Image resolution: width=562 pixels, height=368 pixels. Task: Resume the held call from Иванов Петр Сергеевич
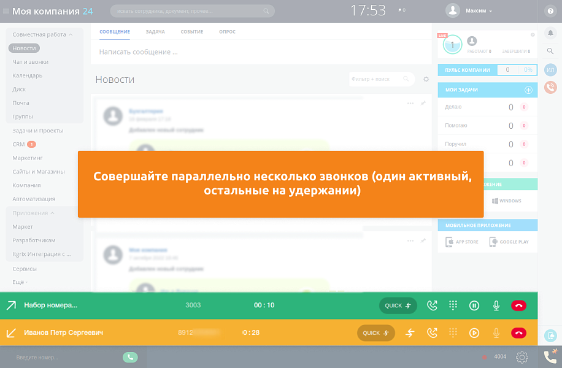[x=474, y=332]
